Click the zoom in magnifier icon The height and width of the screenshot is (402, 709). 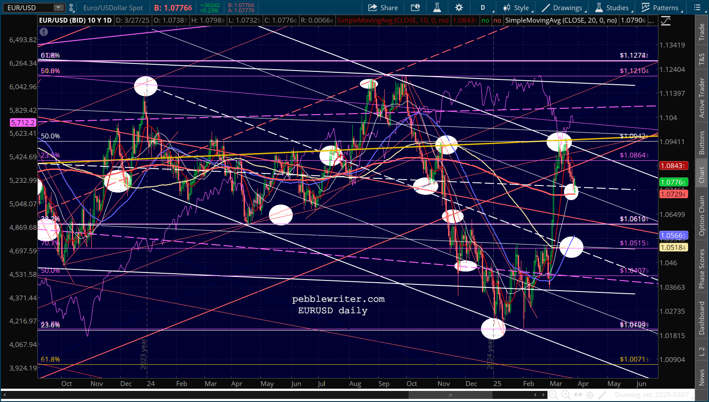click(x=566, y=394)
